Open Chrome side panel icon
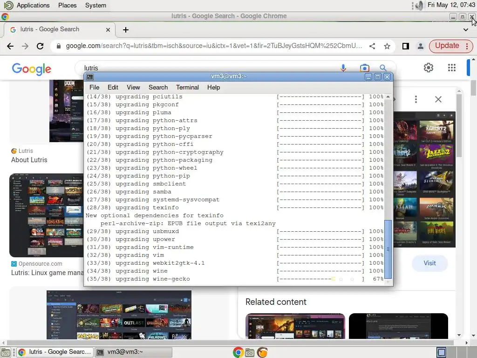Viewport: 477px width, 358px height. pos(406,46)
